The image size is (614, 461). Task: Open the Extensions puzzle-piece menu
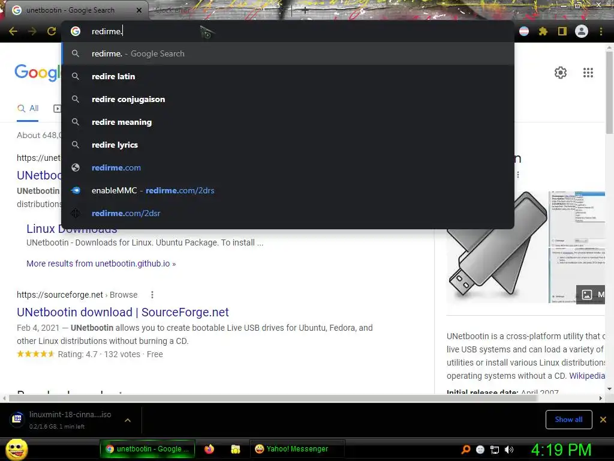click(x=543, y=31)
